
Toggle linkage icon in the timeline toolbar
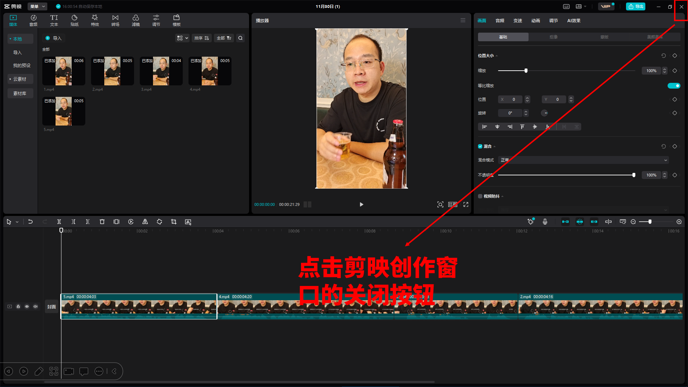594,222
